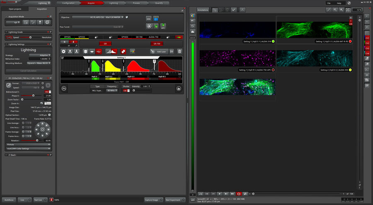Click the fit-to-window zoom icon
Screen dimensions: 373x205
coord(348,10)
